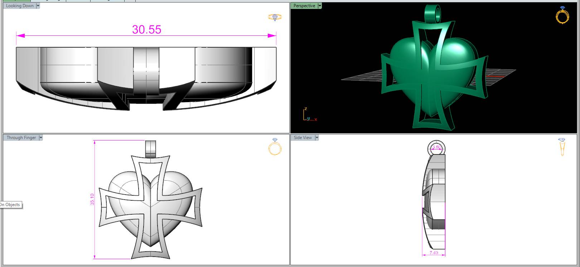Click the ring icon in Through Finger viewport
Image resolution: width=580 pixels, height=267 pixels.
pyautogui.click(x=275, y=147)
